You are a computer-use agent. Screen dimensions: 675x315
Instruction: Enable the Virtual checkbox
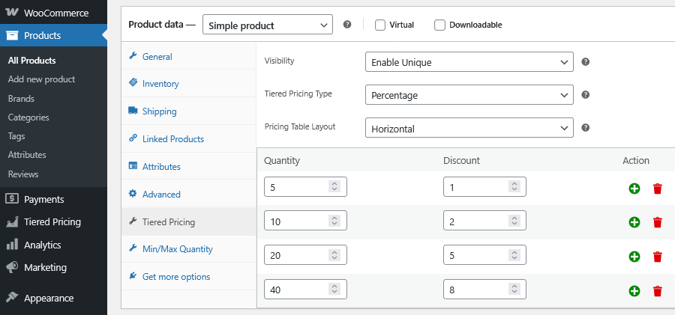pos(380,25)
